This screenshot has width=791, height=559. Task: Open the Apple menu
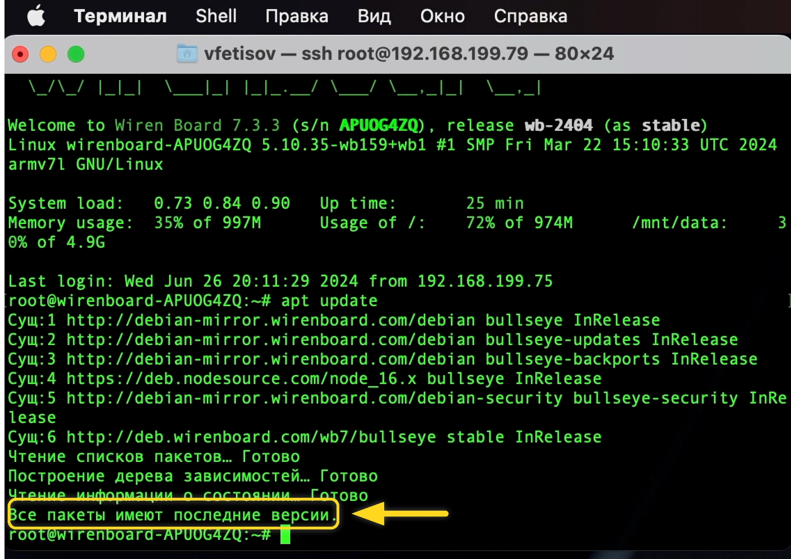tap(36, 17)
